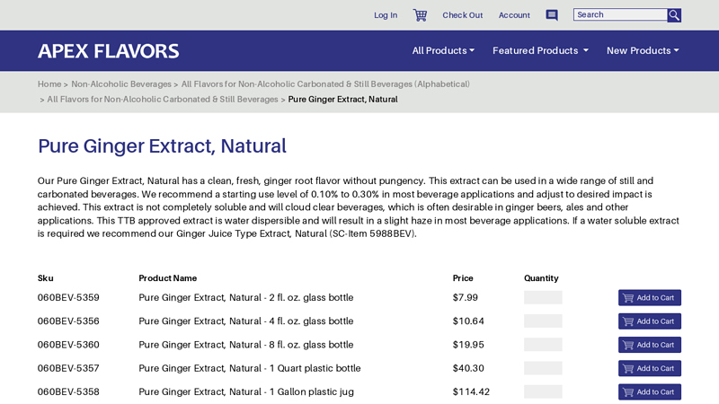The height and width of the screenshot is (404, 719).
Task: Select the SKU text 060BEV-5356
Action: pos(68,321)
